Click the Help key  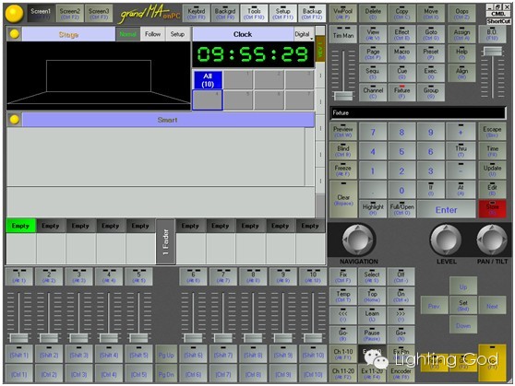[461, 54]
